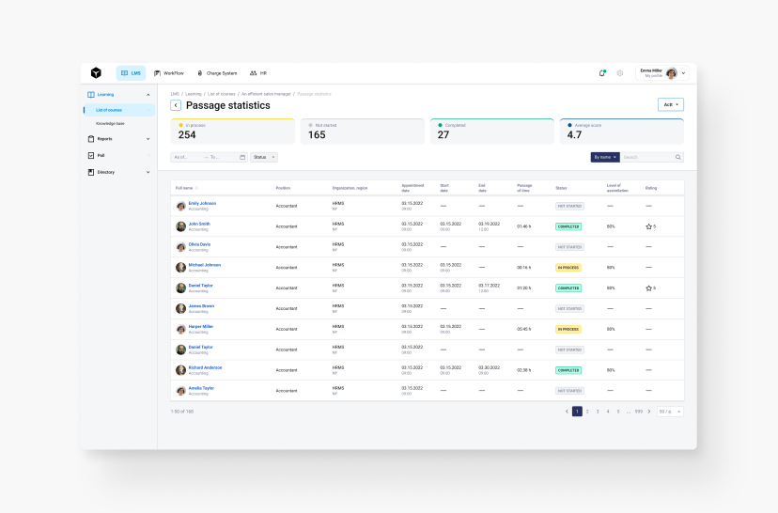The image size is (778, 513).
Task: Go to next page with right arrow
Action: [648, 412]
